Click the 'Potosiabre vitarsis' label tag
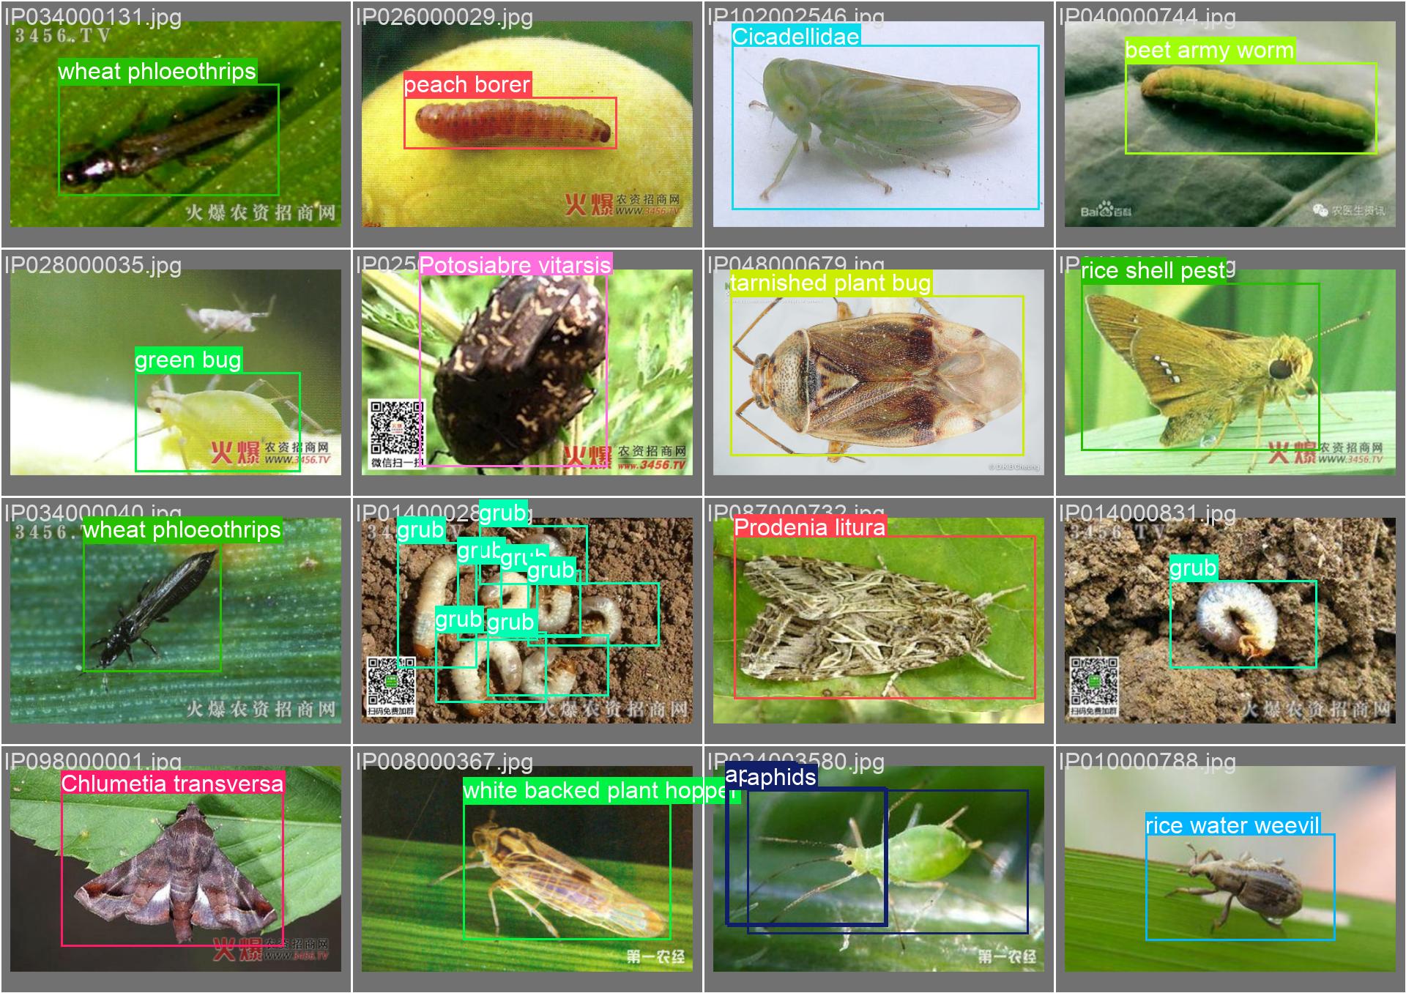This screenshot has width=1406, height=993. click(x=515, y=264)
